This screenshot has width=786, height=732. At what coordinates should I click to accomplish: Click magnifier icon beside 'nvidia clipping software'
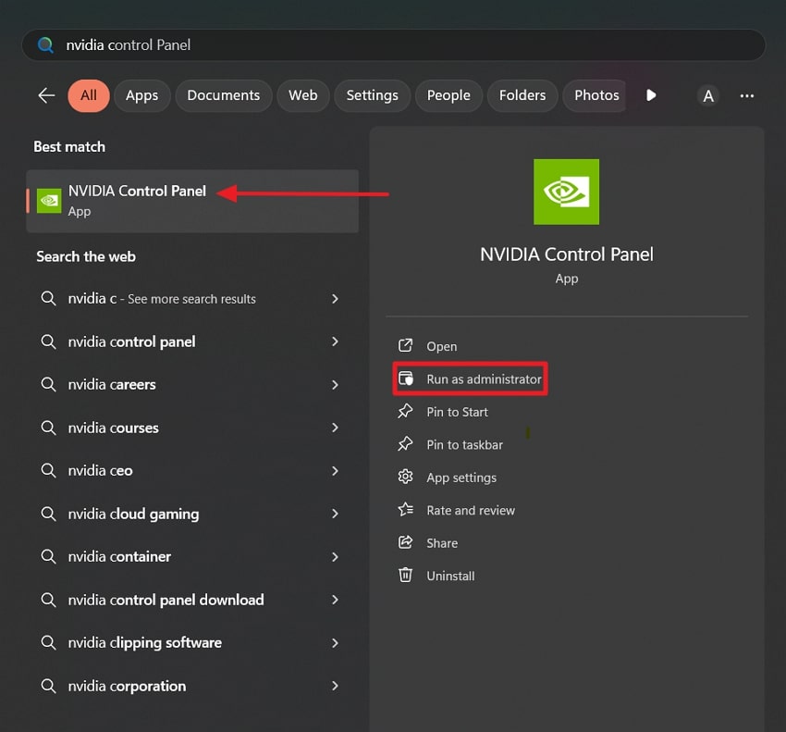point(48,642)
